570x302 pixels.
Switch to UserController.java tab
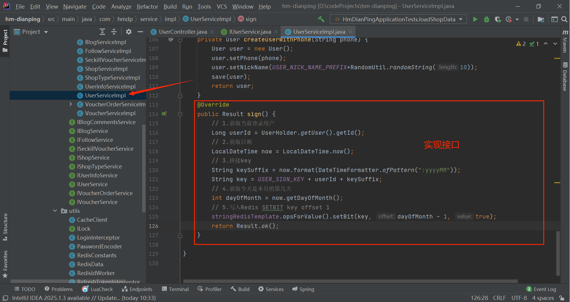[182, 32]
